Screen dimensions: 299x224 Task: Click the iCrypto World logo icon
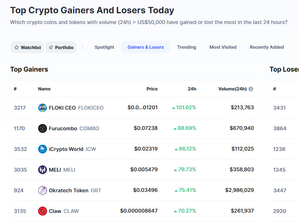point(42,149)
